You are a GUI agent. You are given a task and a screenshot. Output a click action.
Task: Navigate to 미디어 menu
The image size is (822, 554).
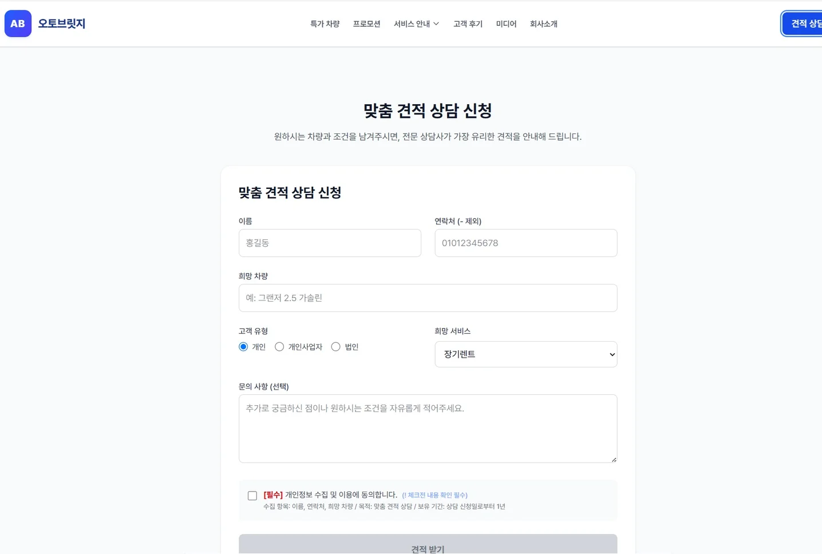tap(506, 24)
